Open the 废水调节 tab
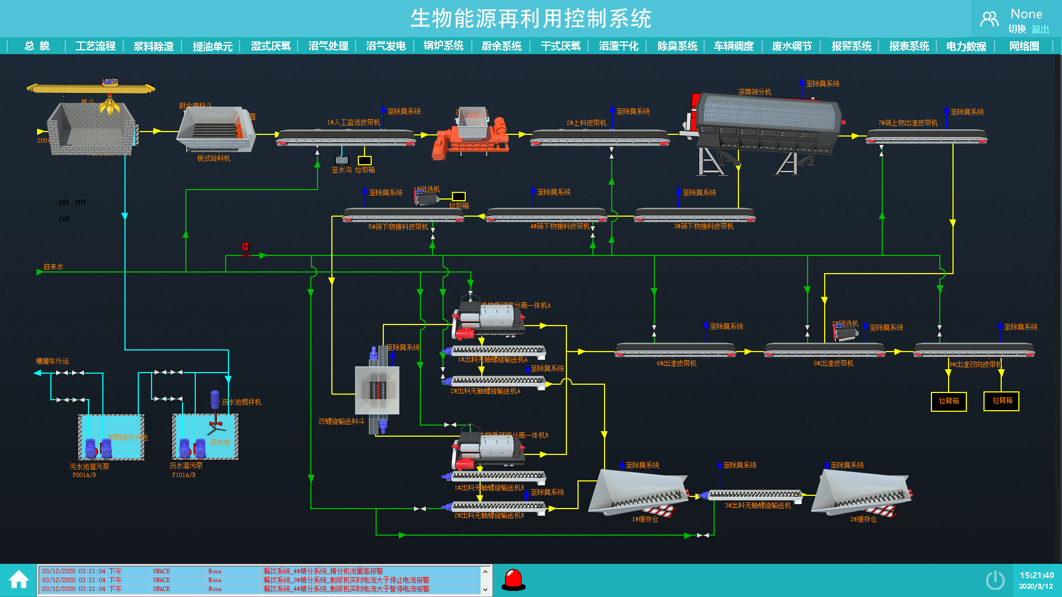Screen dimensions: 1062x597 point(792,46)
